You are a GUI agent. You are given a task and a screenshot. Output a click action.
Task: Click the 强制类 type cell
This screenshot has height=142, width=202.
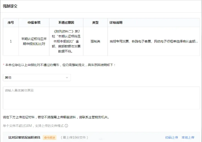point(95,41)
